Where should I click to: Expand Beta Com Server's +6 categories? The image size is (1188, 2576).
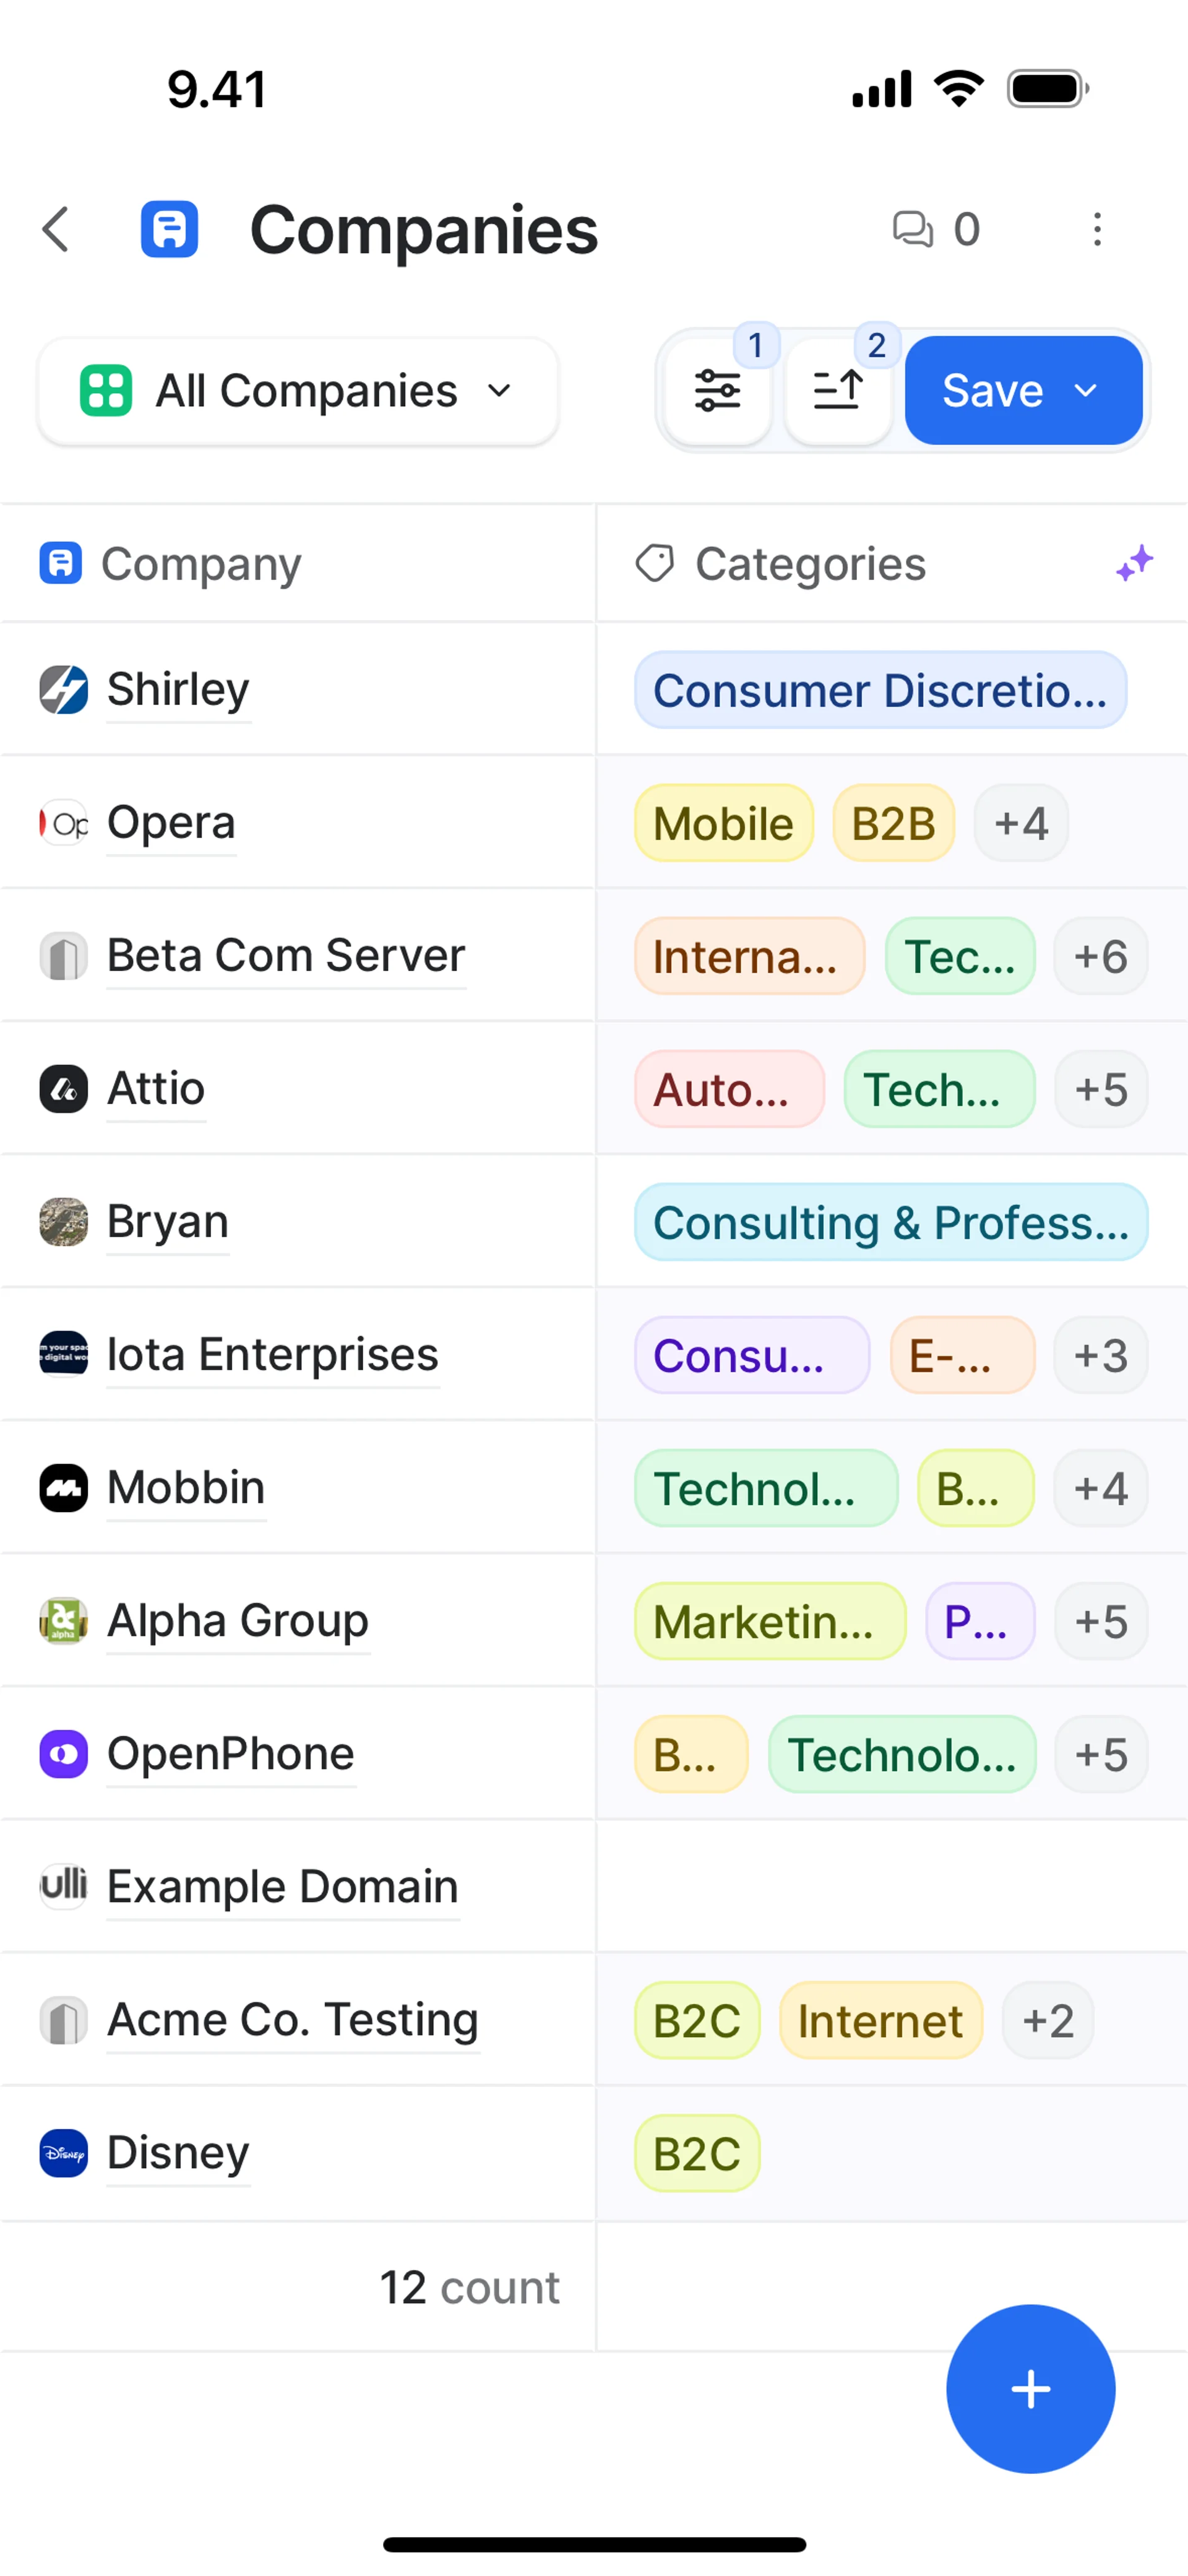(x=1100, y=957)
